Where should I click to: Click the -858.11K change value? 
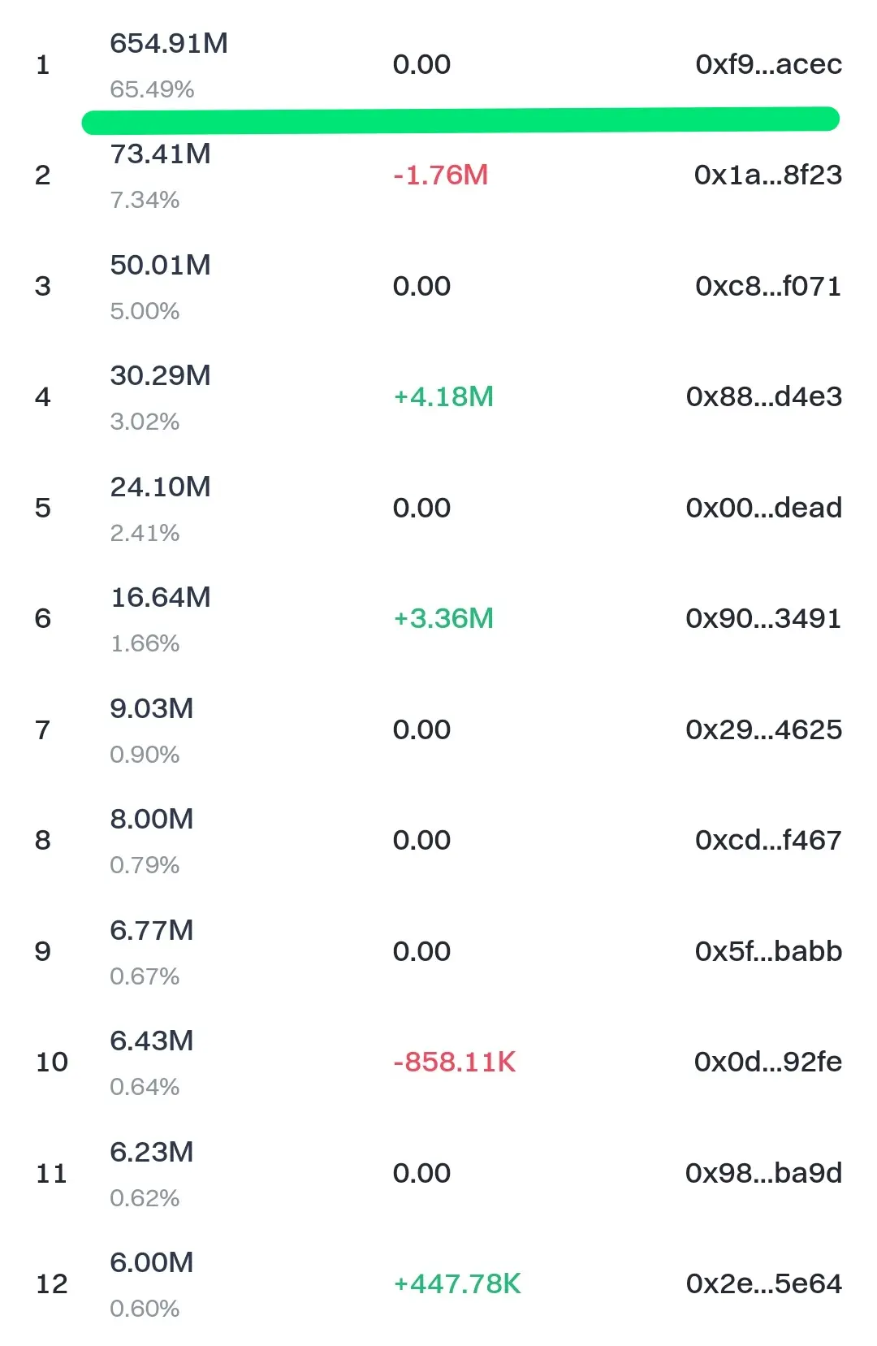(x=455, y=1062)
